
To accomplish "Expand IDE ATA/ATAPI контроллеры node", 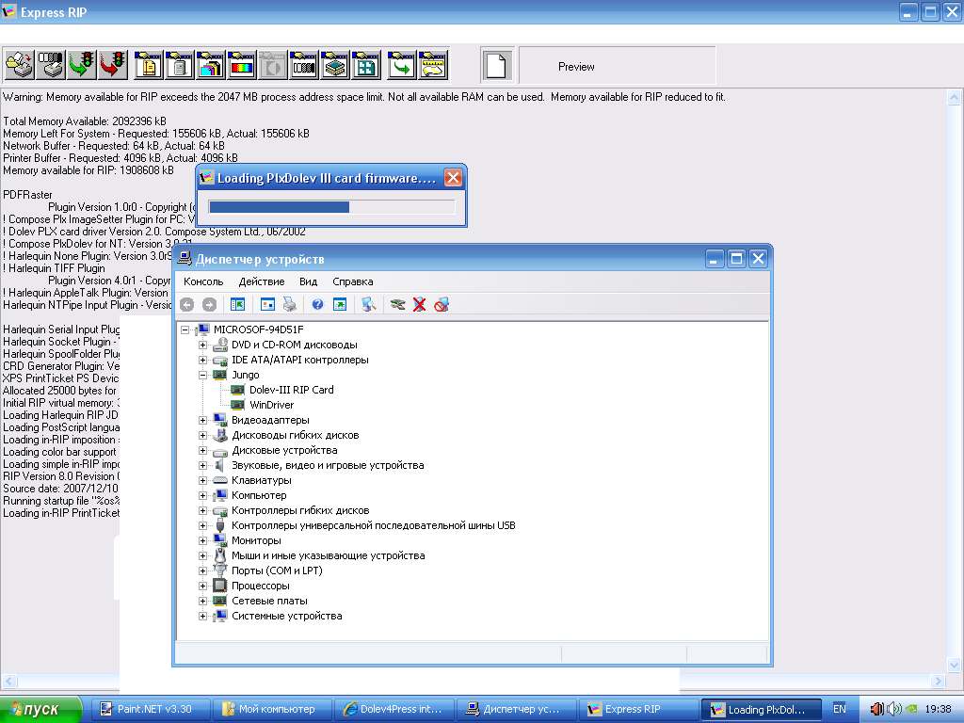I will pos(203,361).
